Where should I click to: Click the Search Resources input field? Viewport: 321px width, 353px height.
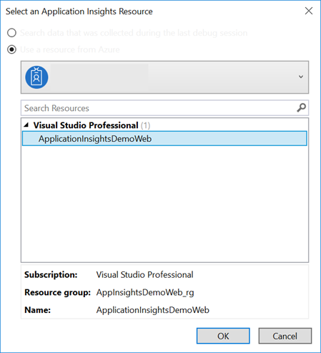[x=164, y=108]
